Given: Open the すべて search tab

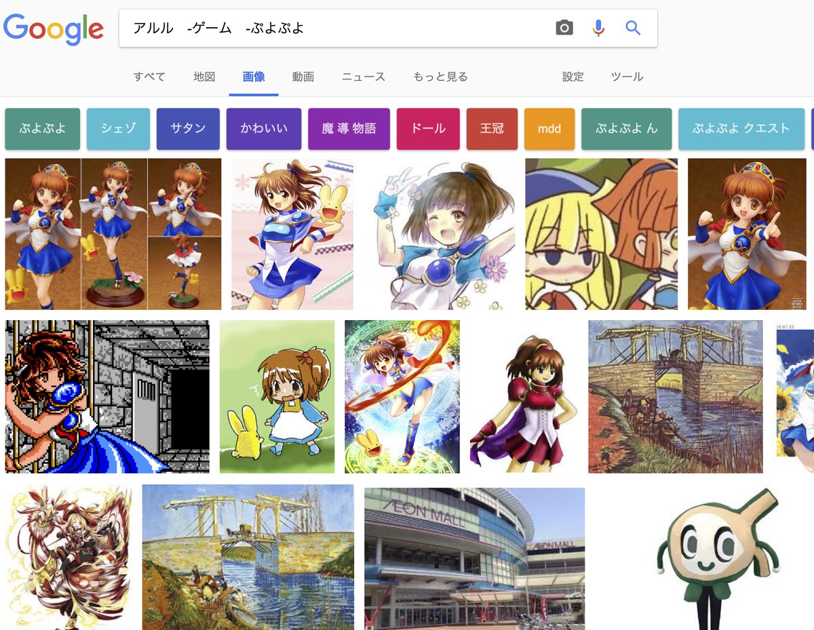Looking at the screenshot, I should pyautogui.click(x=149, y=77).
